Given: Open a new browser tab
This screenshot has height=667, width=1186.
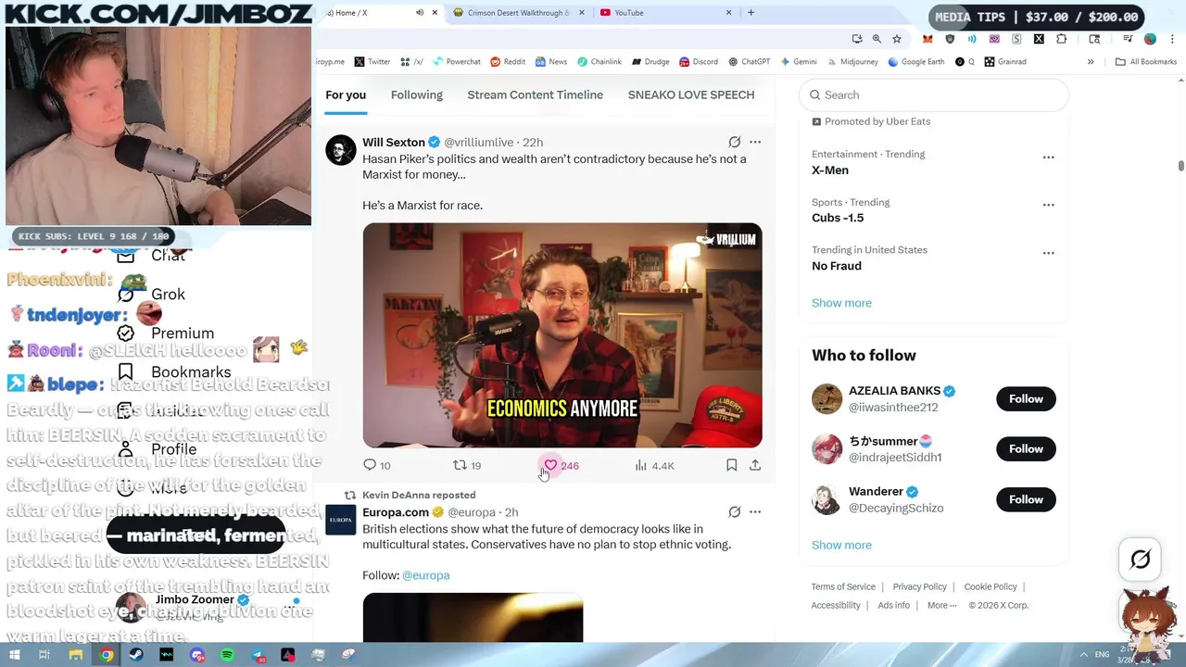Looking at the screenshot, I should tap(751, 13).
